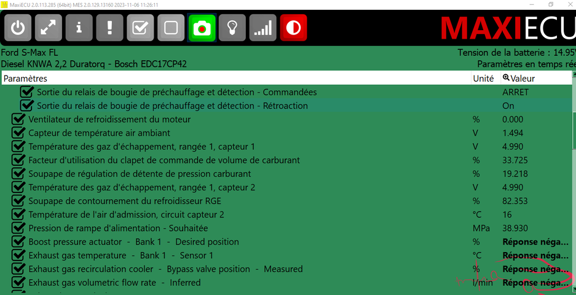This screenshot has width=576, height=295.
Task: Click the scrollbar up arrow
Action: (x=574, y=74)
